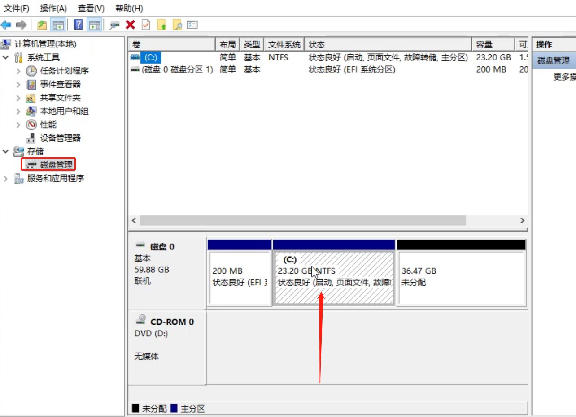The image size is (576, 417).
Task: Click the Up one level folder icon
Action: point(42,25)
